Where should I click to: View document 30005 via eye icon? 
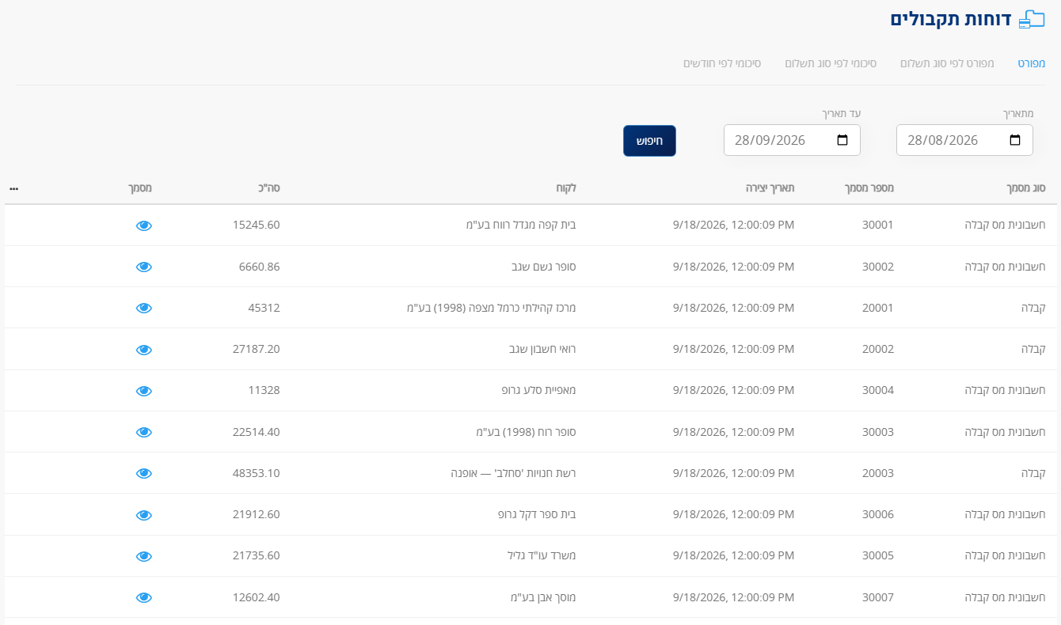[x=143, y=556]
